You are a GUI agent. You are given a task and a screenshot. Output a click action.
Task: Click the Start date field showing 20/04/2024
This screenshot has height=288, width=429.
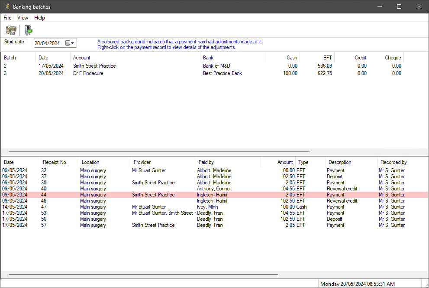pos(55,43)
